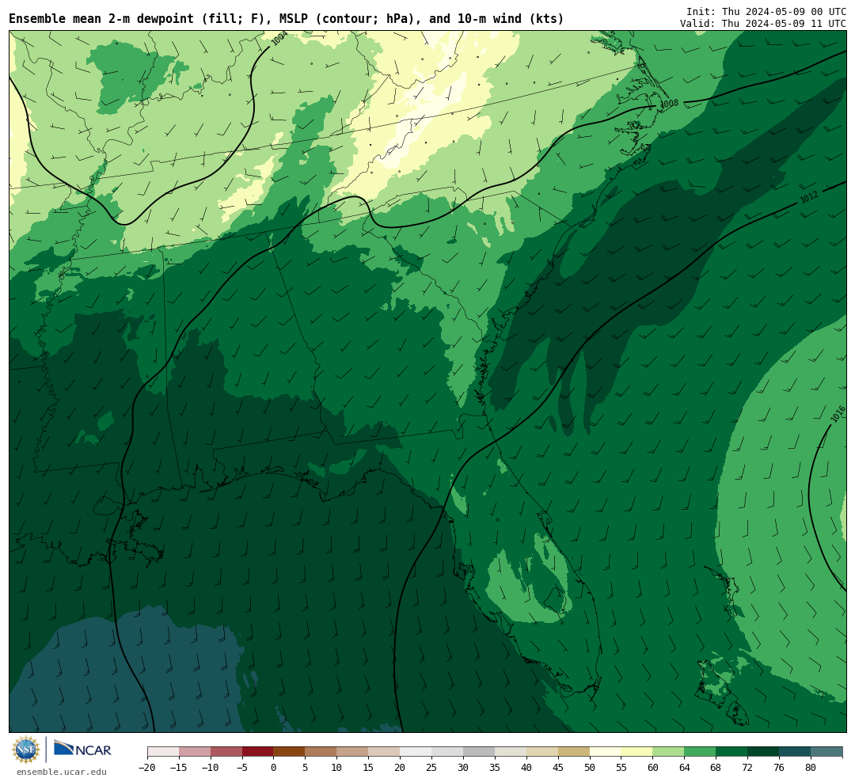Pick the -20 to -15 colorbar swatch

163,752
